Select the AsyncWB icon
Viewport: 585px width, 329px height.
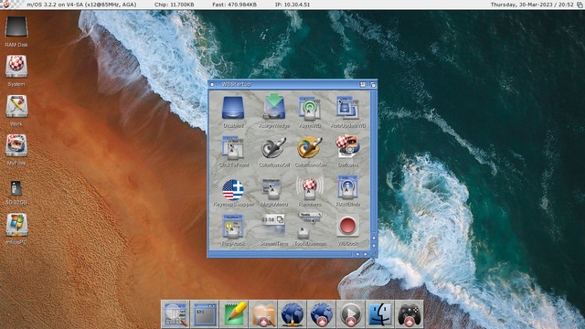pos(310,109)
